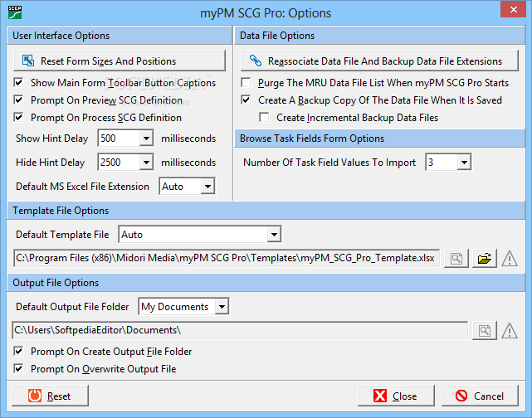Enable Purge The MRU Data File List checkbox
This screenshot has height=418, width=532.
coord(246,82)
